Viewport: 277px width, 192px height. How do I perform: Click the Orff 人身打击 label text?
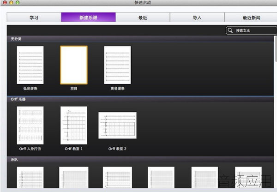point(30,149)
